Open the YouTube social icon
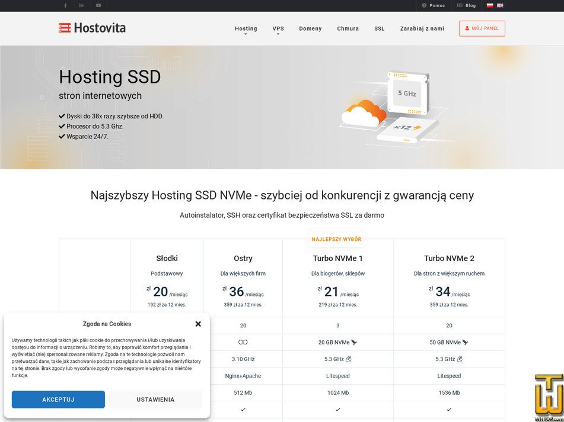The width and height of the screenshot is (564, 422). point(98,5)
